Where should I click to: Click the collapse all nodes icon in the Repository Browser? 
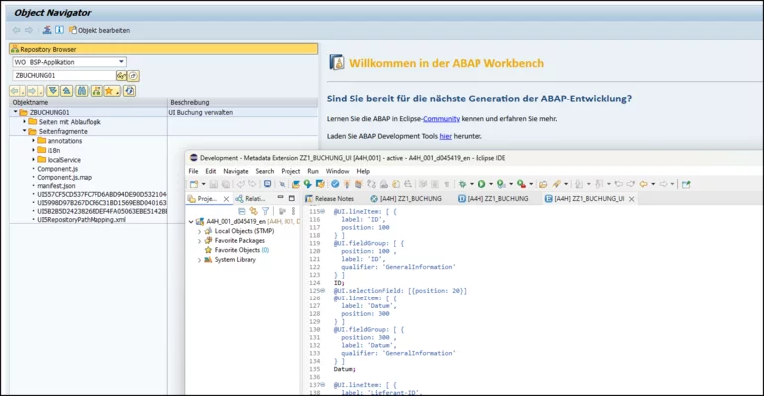click(67, 91)
